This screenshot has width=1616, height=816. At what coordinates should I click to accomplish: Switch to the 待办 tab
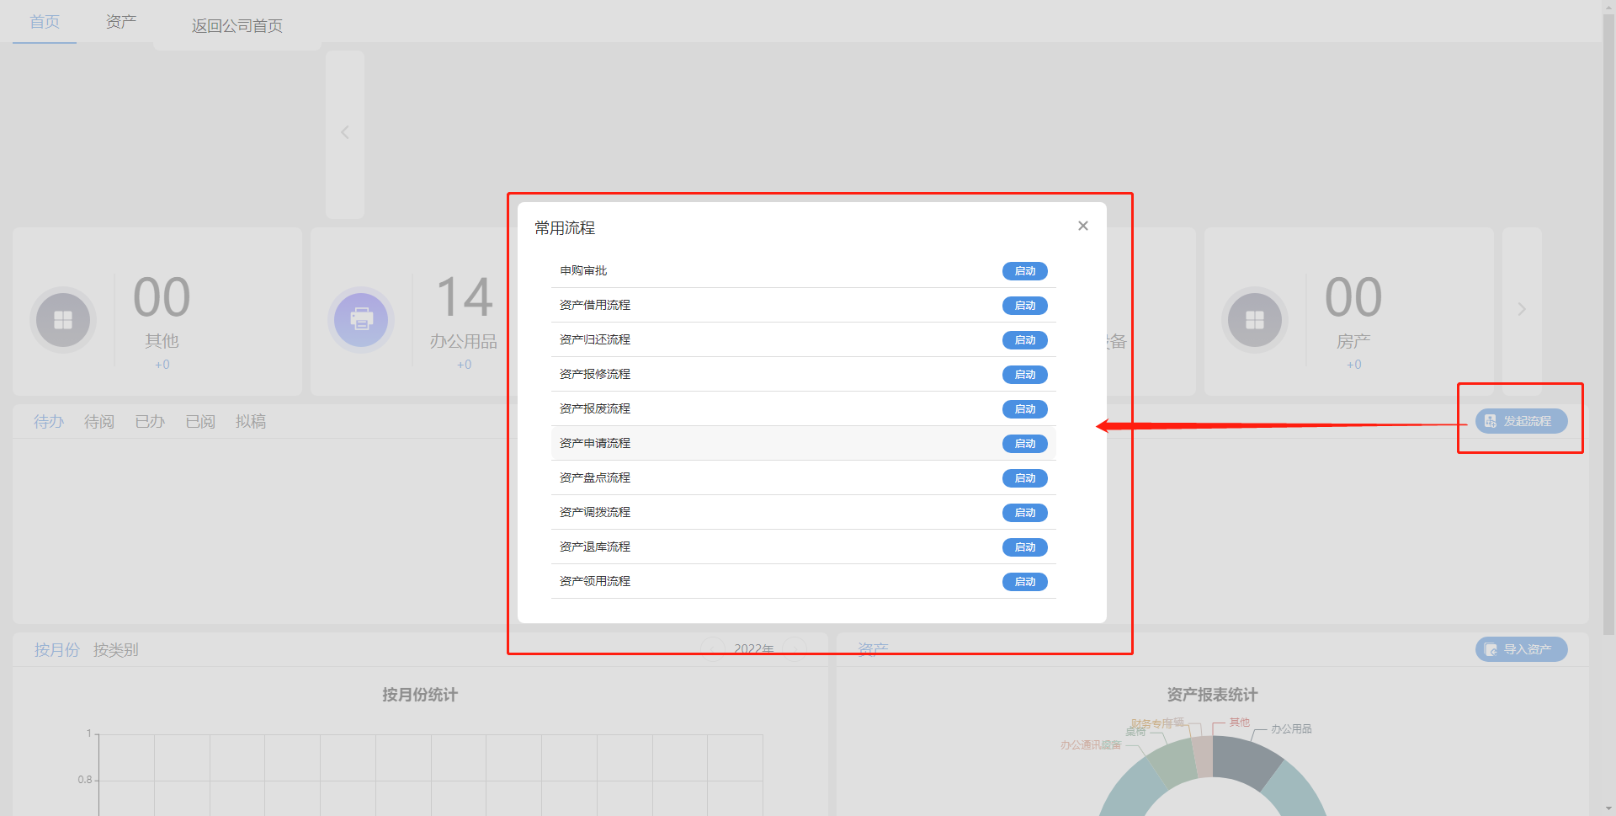coord(49,422)
